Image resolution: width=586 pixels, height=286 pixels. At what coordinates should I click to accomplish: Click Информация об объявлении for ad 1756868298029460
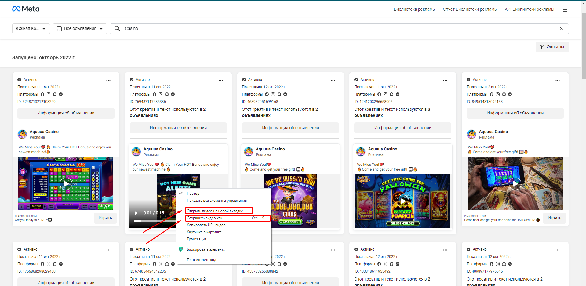click(66, 282)
